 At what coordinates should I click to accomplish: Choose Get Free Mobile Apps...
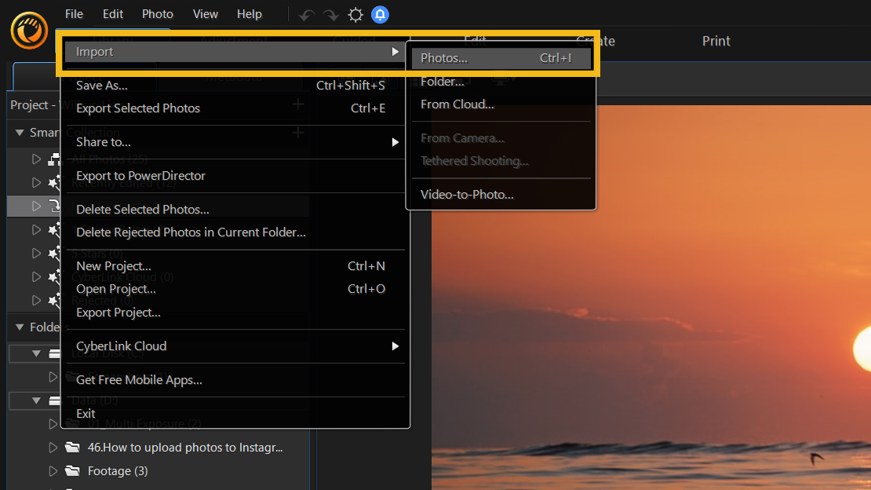235,380
